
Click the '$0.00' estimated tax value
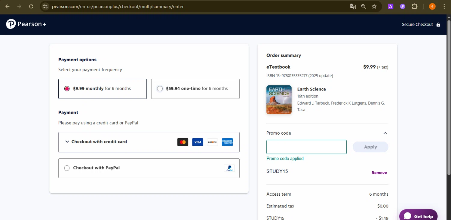(x=383, y=206)
